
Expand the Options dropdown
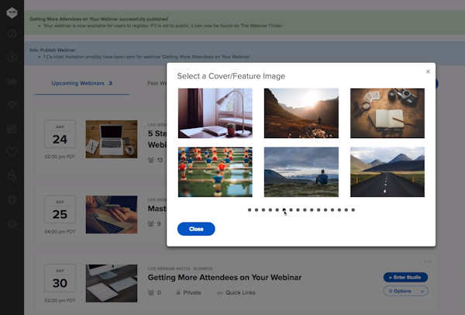coord(405,291)
